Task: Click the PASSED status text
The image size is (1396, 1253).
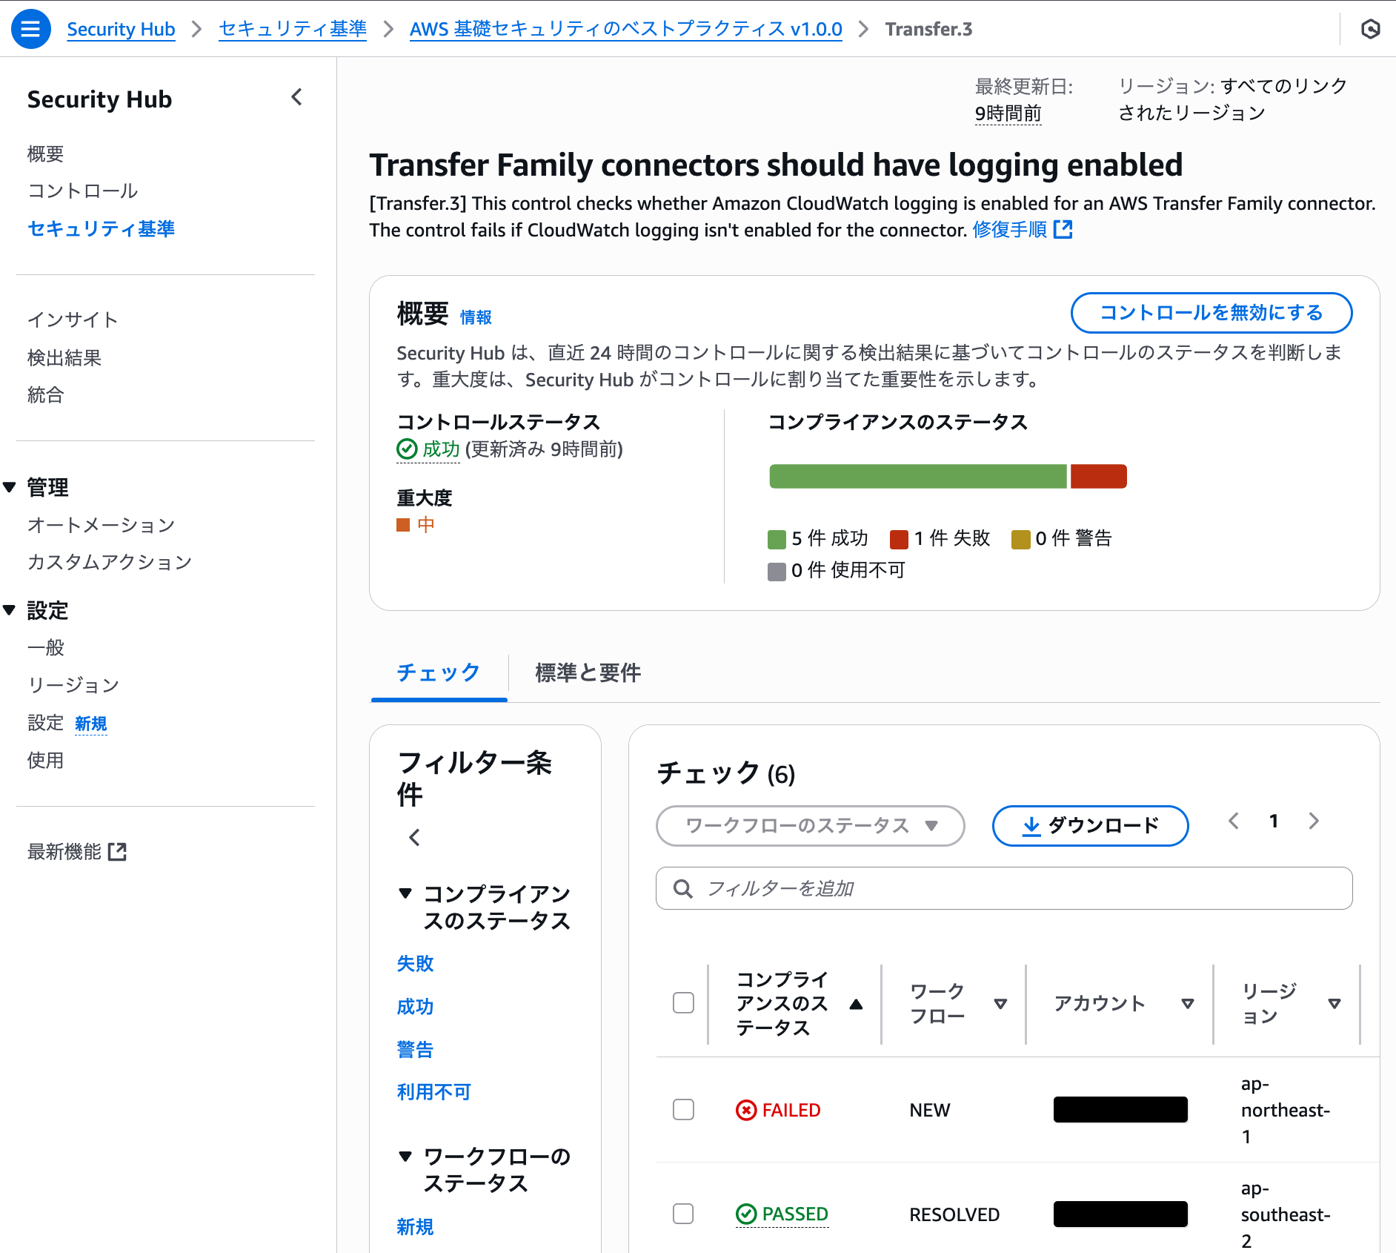Action: point(795,1214)
